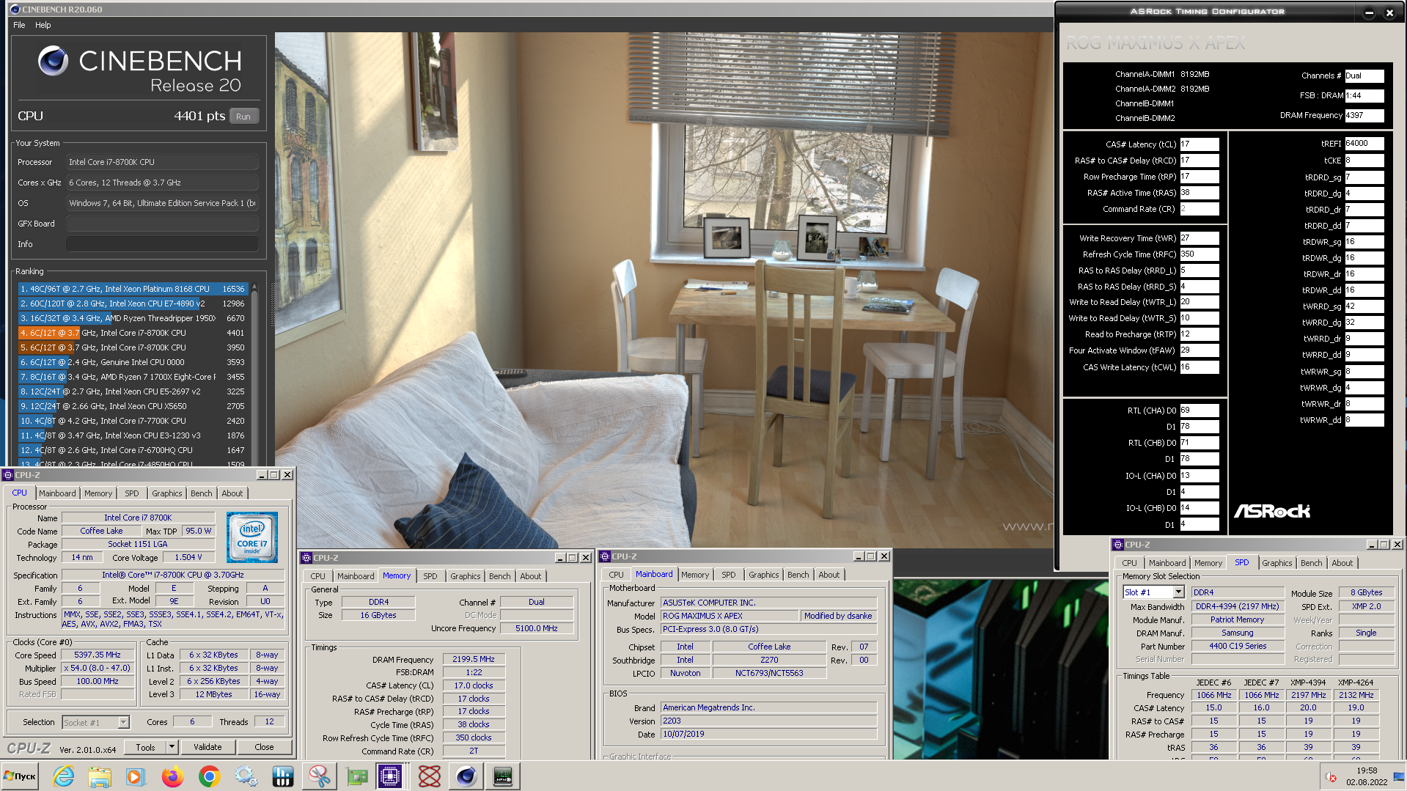Open the Slot #1 memory slot dropdown
The width and height of the screenshot is (1407, 791).
pyautogui.click(x=1178, y=592)
